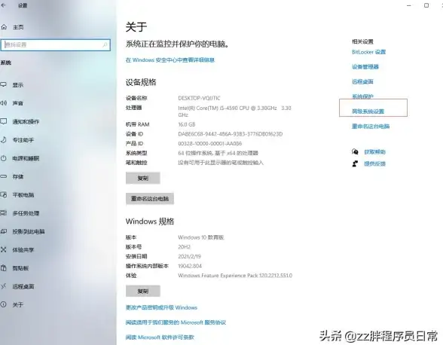Open Windows 安全中心 details link
Viewport: 443px width, 345px height.
[x=170, y=60]
